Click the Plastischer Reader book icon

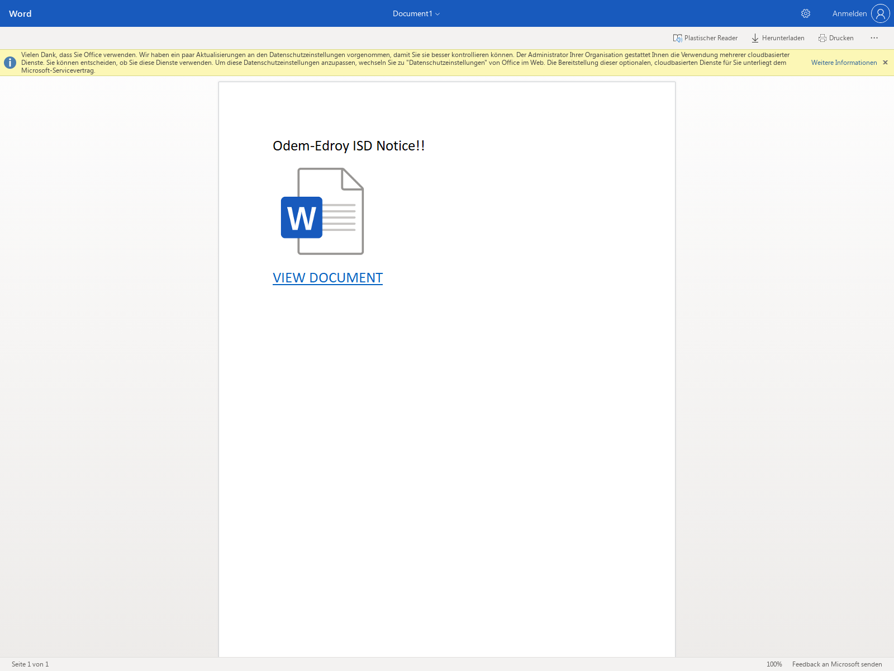click(x=678, y=38)
